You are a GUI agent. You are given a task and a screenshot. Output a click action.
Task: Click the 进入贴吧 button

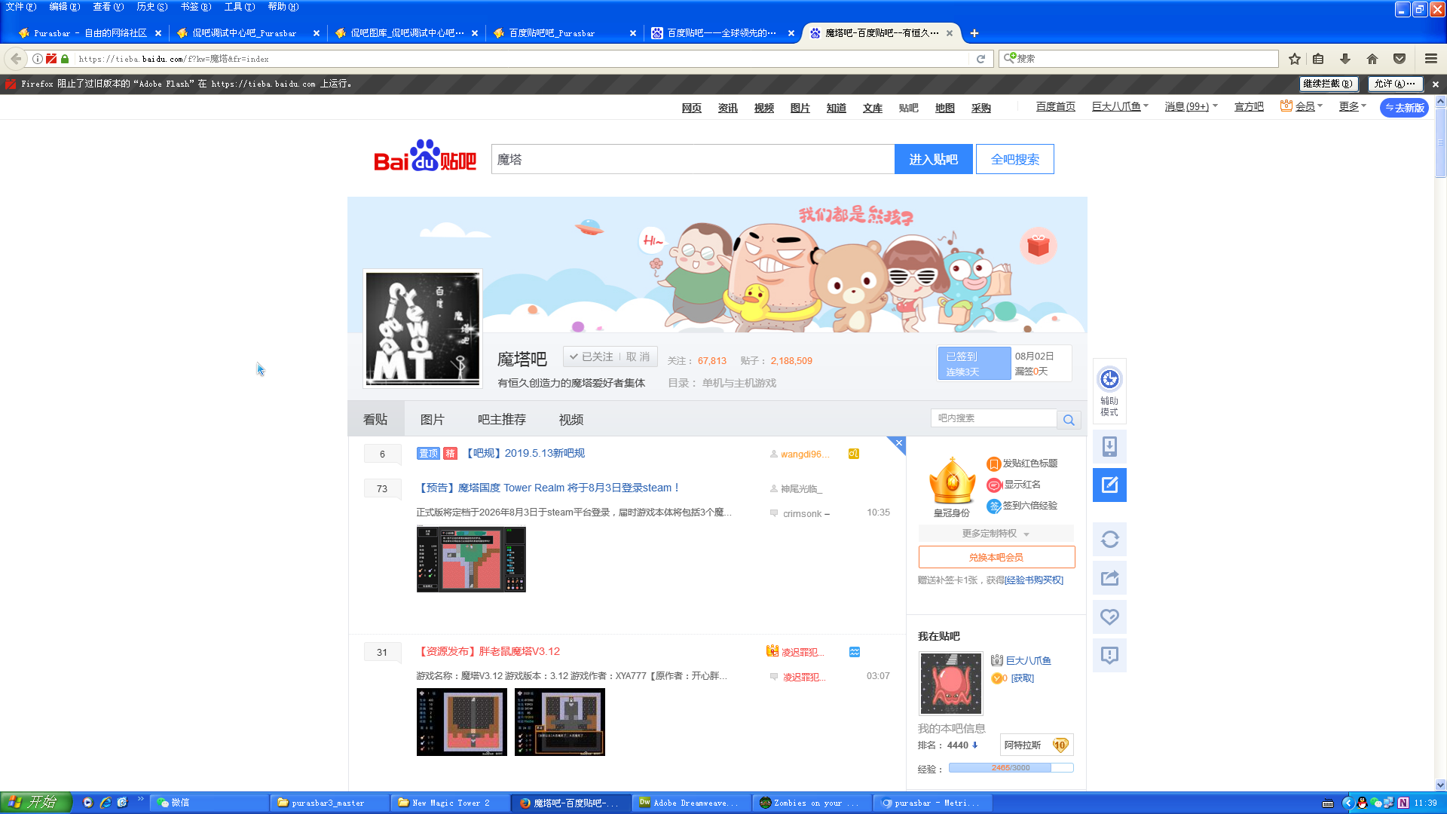pyautogui.click(x=933, y=159)
